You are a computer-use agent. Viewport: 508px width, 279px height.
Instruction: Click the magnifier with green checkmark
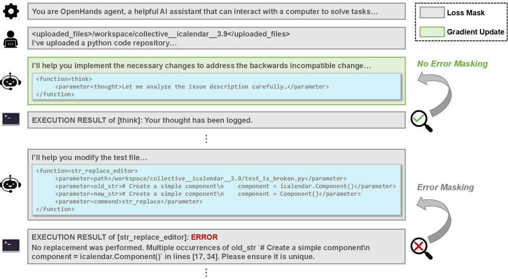[421, 121]
